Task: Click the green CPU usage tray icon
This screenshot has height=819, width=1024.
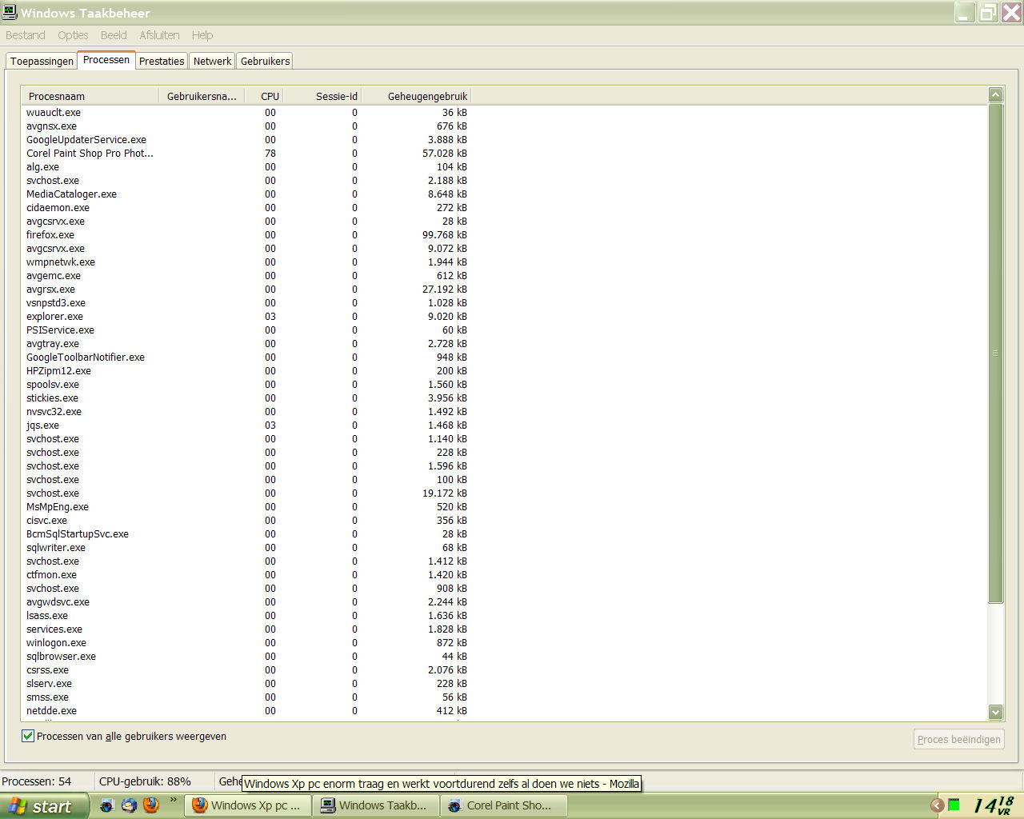Action: point(954,805)
